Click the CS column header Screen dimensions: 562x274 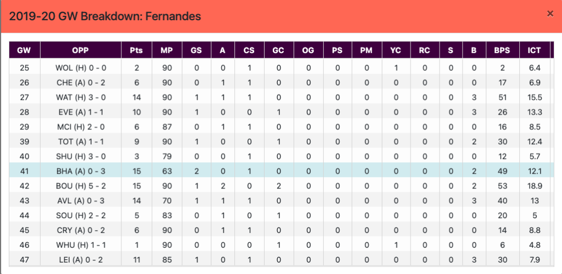[x=249, y=50]
